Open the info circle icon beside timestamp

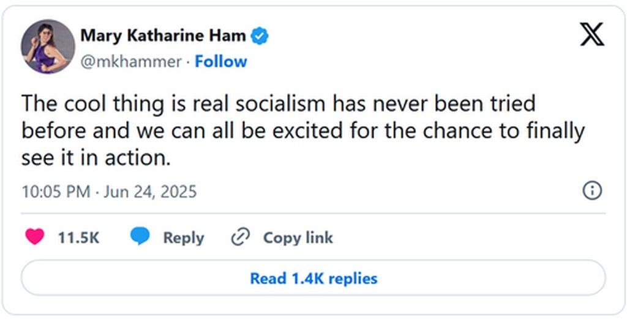pos(591,191)
